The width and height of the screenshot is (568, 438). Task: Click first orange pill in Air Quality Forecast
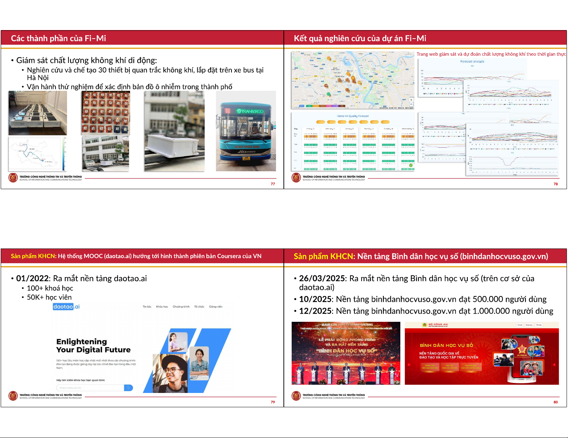tap(321, 122)
